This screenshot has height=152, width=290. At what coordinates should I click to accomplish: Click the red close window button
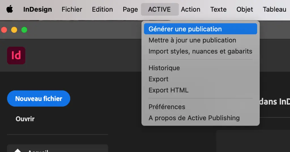pyautogui.click(x=4, y=30)
